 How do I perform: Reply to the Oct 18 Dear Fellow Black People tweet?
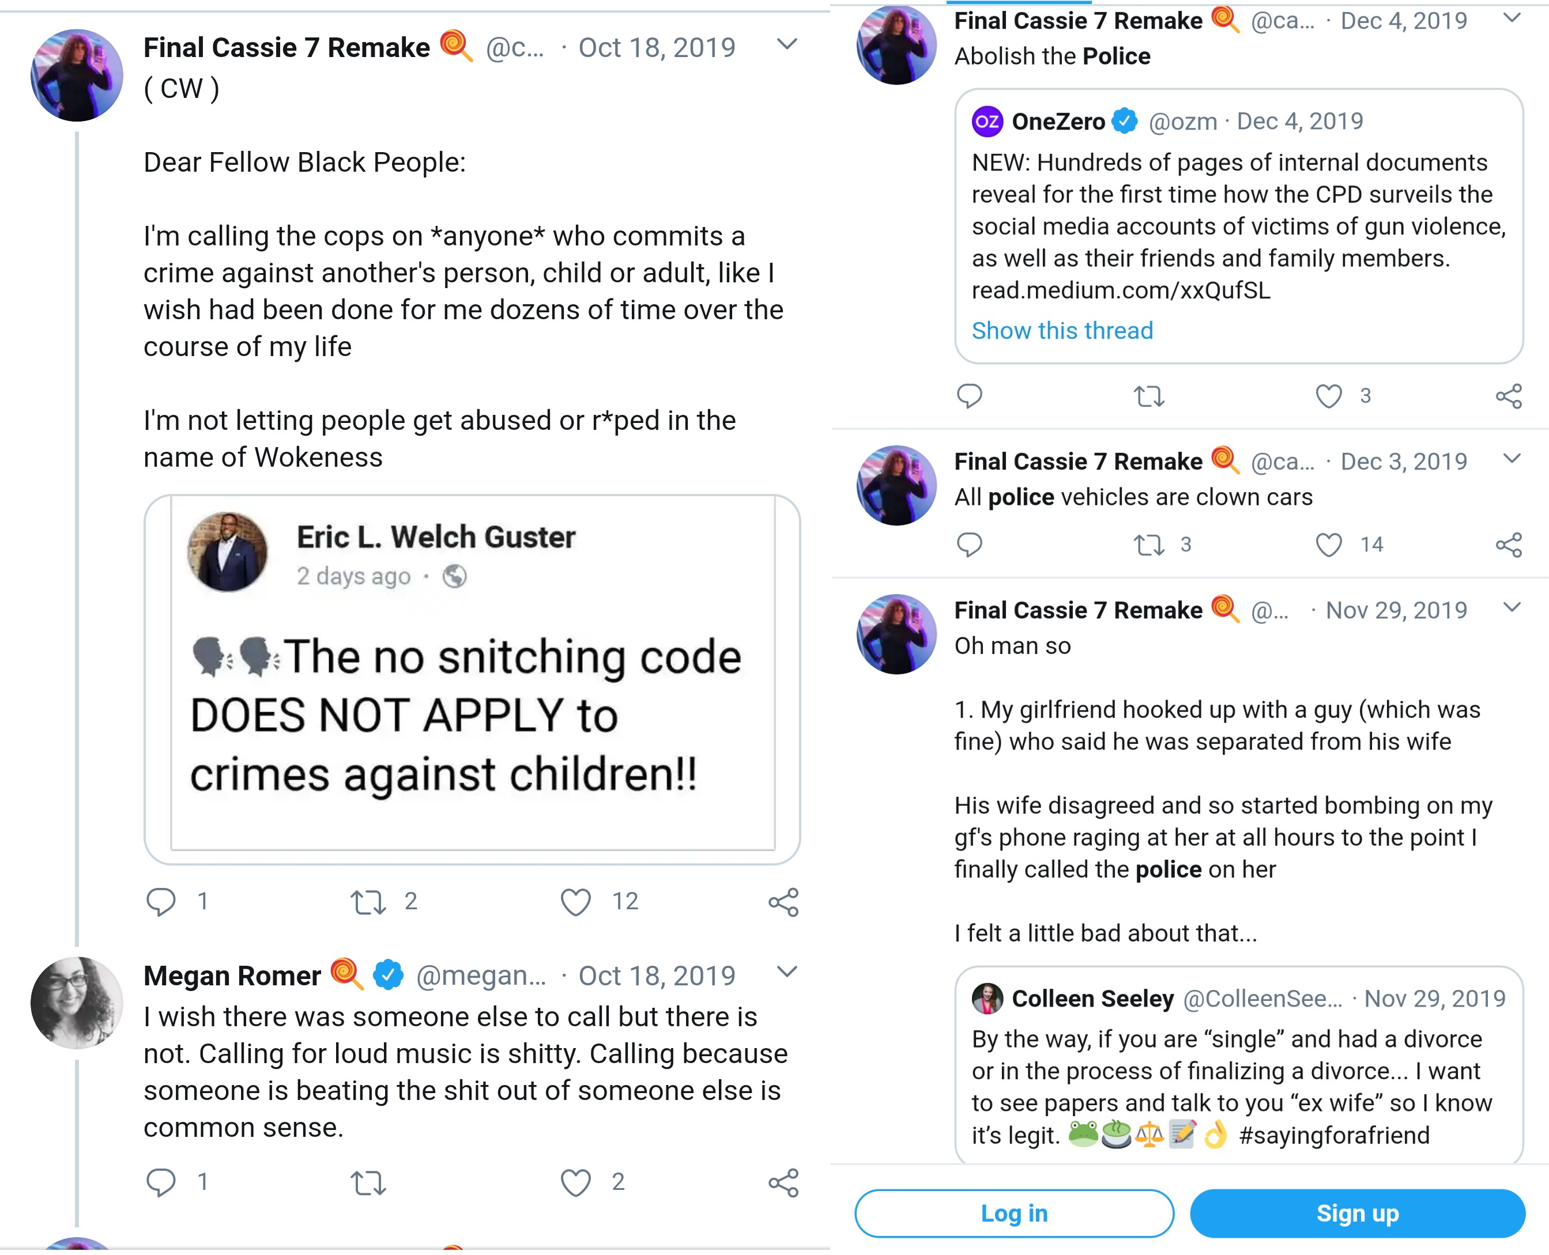160,901
